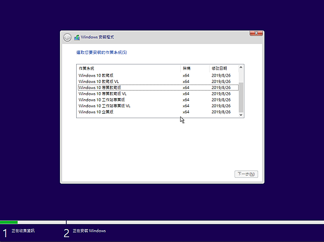Click the list scrollbar up arrow
324x242 pixels.
[x=241, y=67]
